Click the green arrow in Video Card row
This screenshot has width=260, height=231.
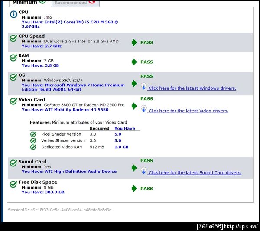pyautogui.click(x=134, y=106)
